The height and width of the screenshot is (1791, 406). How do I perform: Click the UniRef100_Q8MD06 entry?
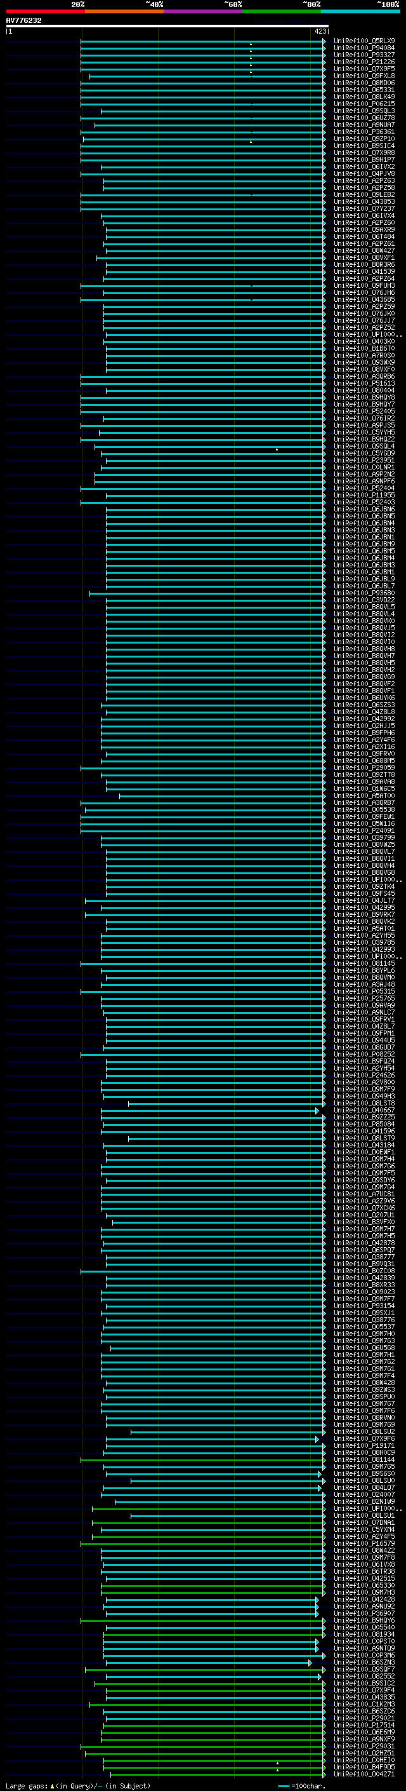click(x=363, y=83)
